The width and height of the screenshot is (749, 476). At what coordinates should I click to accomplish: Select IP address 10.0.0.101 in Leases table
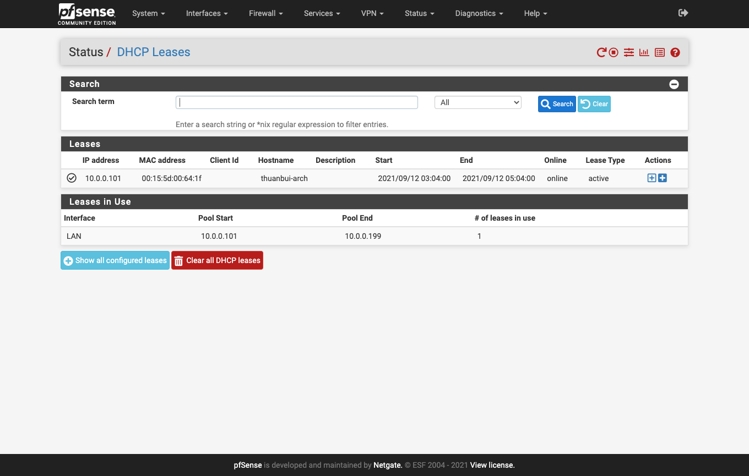(x=103, y=178)
